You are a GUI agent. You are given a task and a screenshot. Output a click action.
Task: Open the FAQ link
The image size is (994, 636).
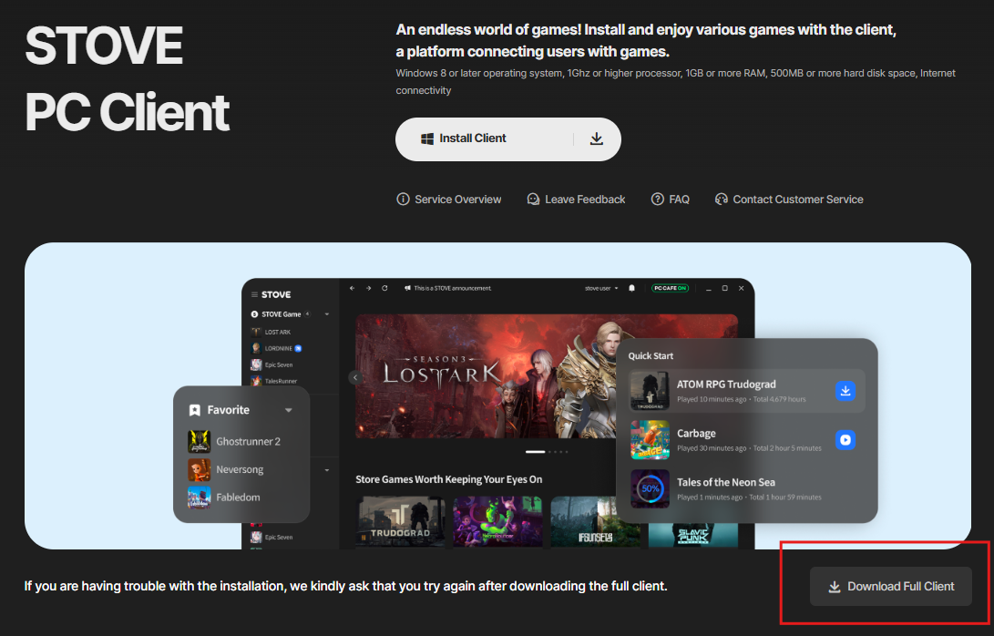click(670, 200)
